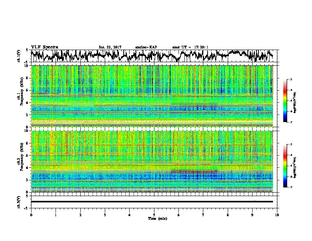
Task: Click time axis tick label "9"
Action: click(x=252, y=215)
